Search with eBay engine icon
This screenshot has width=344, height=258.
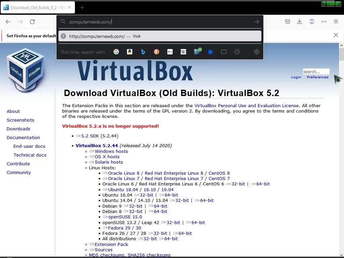click(170, 52)
